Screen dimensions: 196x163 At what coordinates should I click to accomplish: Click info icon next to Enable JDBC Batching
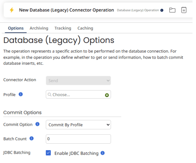(x=103, y=153)
